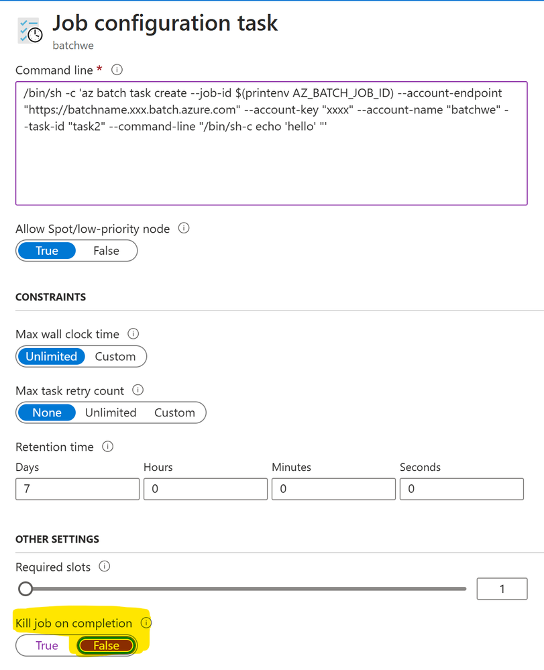Viewport: 544px width, 670px height.
Task: Choose Custom for Max task retry count
Action: pos(174,412)
